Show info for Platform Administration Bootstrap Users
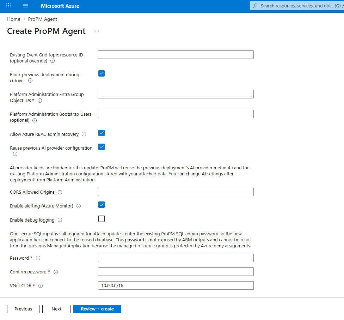Viewport: 344px width, 320px height. (35, 120)
